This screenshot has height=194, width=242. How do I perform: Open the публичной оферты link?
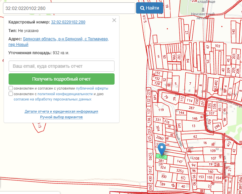pos(92,89)
